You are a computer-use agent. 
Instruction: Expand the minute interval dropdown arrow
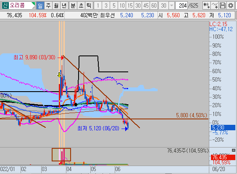pos(171,5)
